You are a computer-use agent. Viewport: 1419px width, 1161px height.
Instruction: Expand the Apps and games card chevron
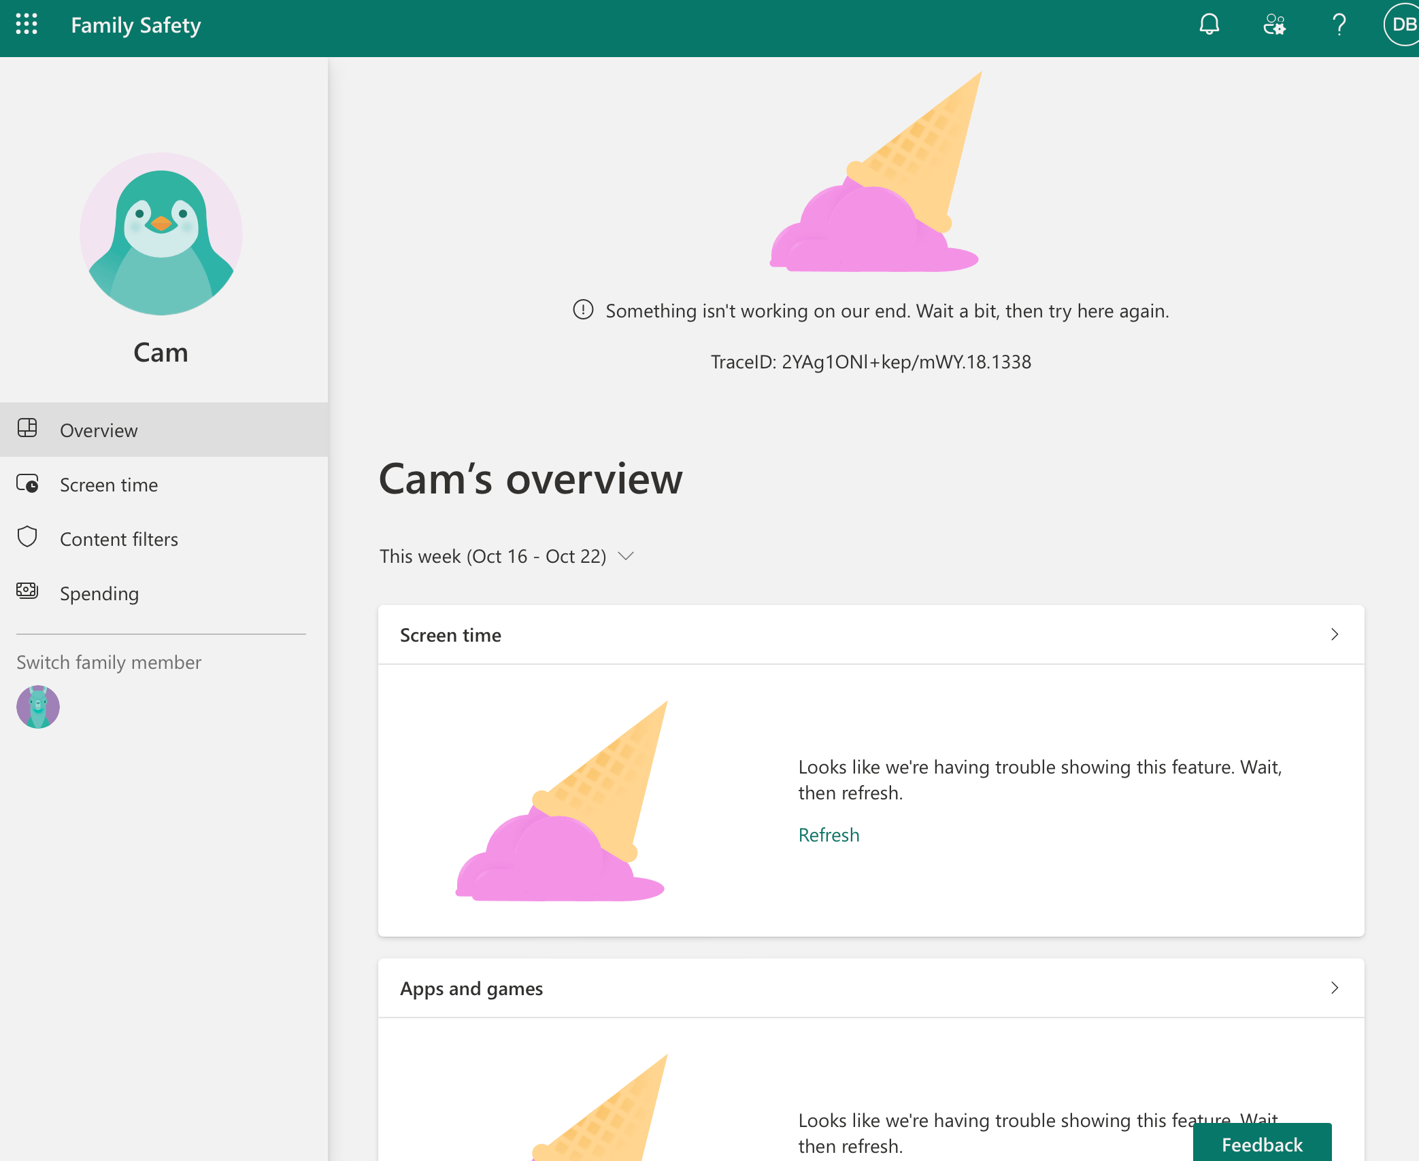coord(1335,988)
